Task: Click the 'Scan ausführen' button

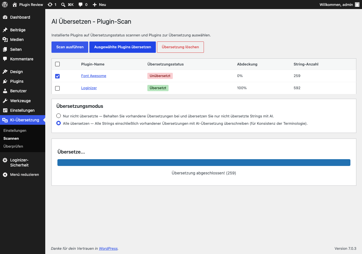Action: pyautogui.click(x=70, y=47)
